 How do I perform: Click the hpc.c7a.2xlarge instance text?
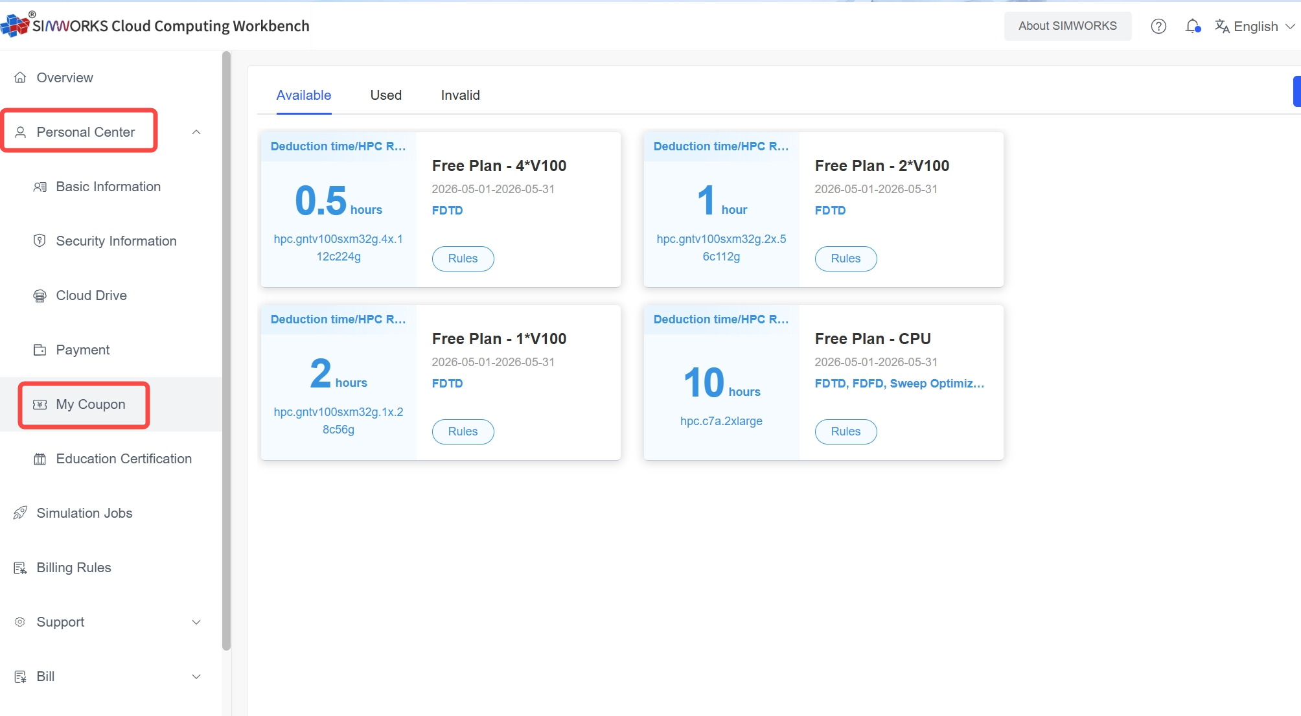(x=721, y=421)
